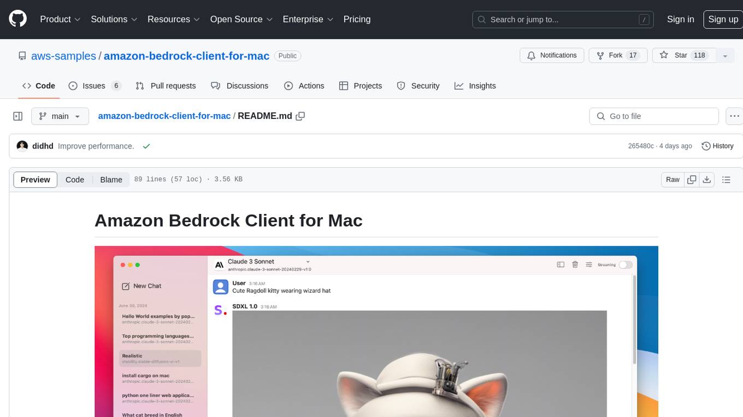
Task: Open the main branch selector
Action: click(x=60, y=116)
